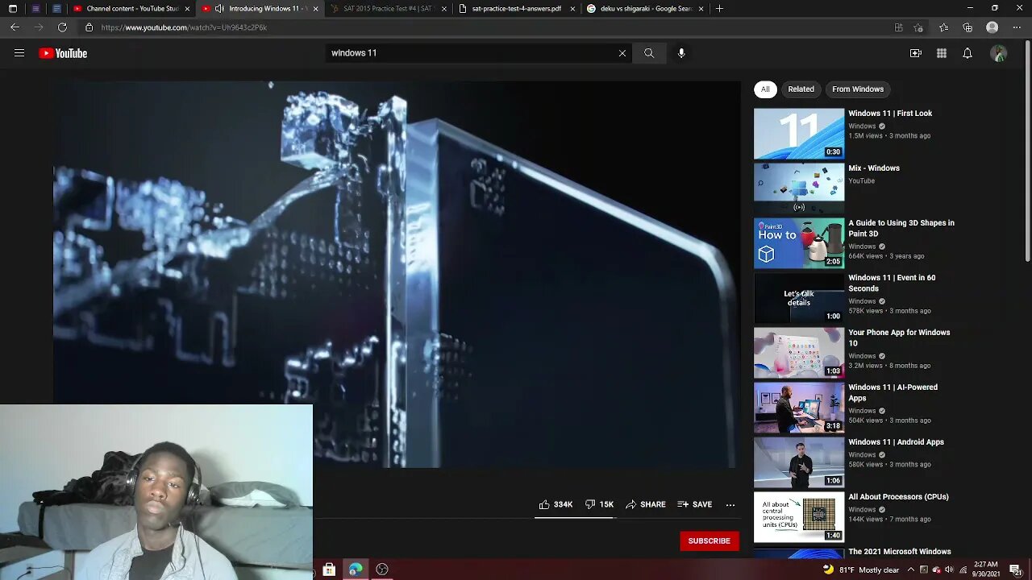The height and width of the screenshot is (580, 1032).
Task: Open Microsoft Store on the taskbar
Action: [x=329, y=570]
